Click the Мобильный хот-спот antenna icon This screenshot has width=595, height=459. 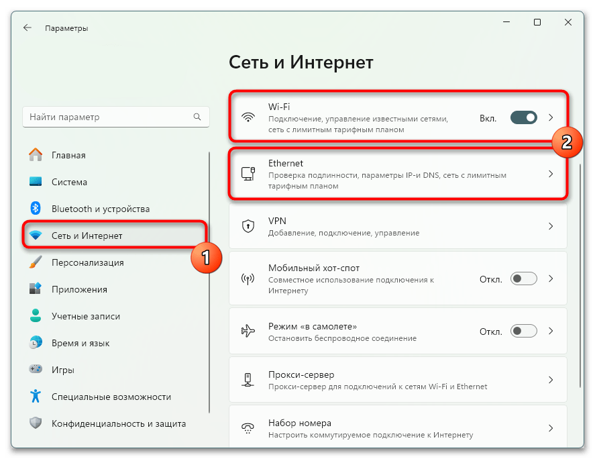(x=248, y=278)
